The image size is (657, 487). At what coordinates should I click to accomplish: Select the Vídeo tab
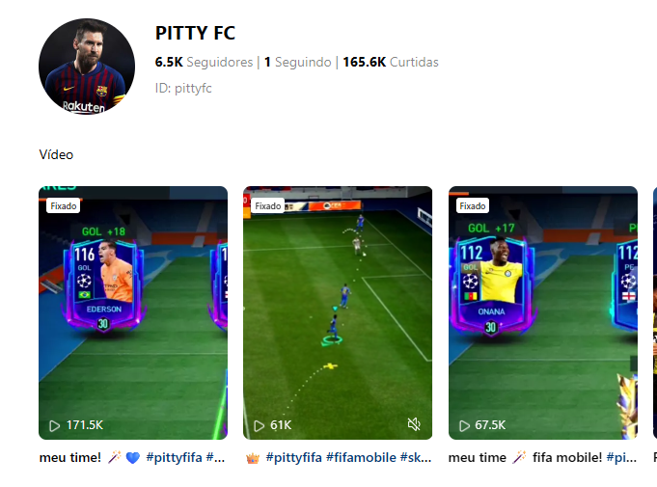(56, 155)
